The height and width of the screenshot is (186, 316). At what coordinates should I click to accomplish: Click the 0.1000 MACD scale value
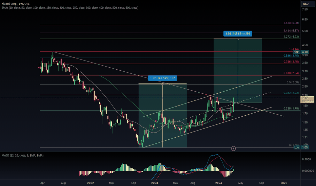(306, 159)
